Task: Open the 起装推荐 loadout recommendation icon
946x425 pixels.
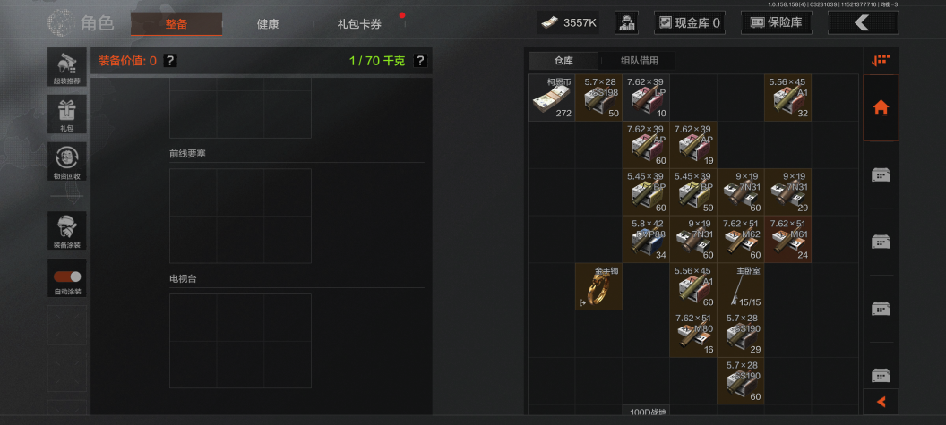Action: tap(67, 67)
